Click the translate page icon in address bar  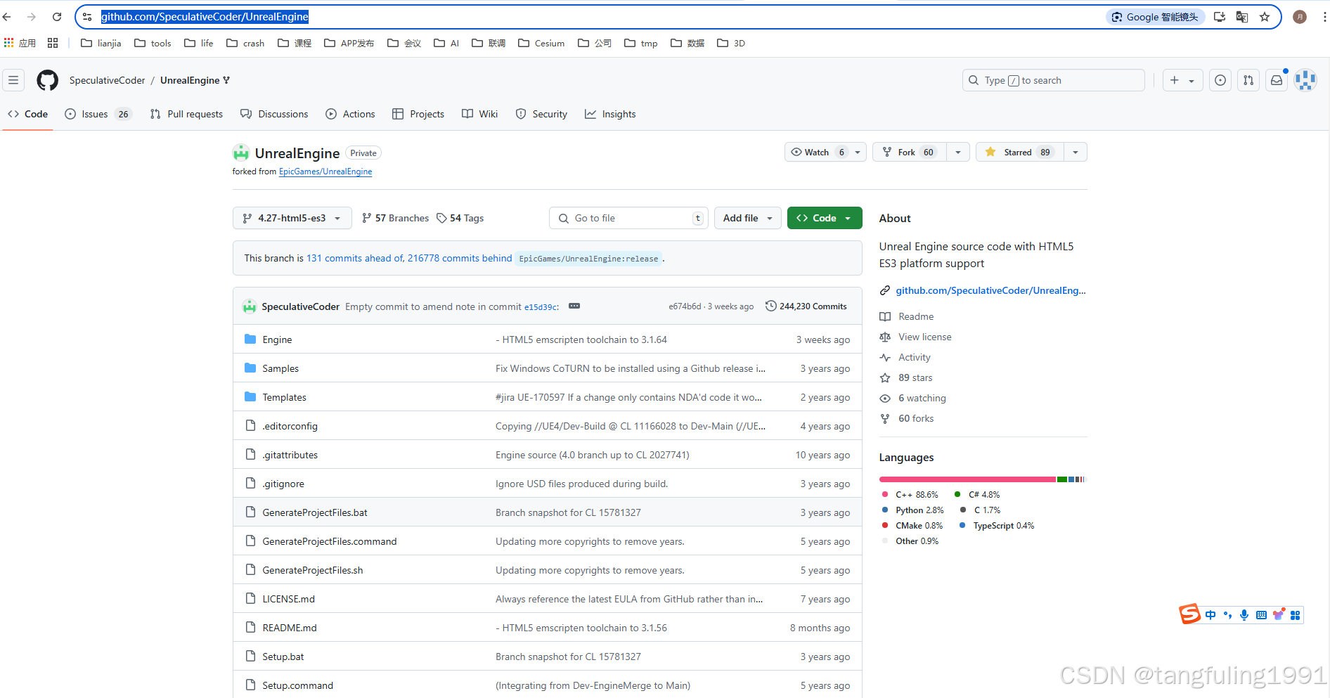(x=1242, y=17)
